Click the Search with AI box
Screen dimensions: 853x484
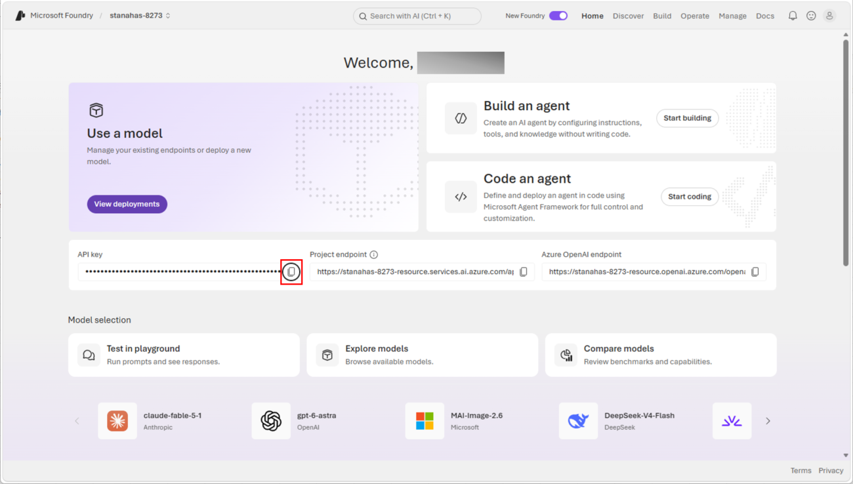[417, 16]
